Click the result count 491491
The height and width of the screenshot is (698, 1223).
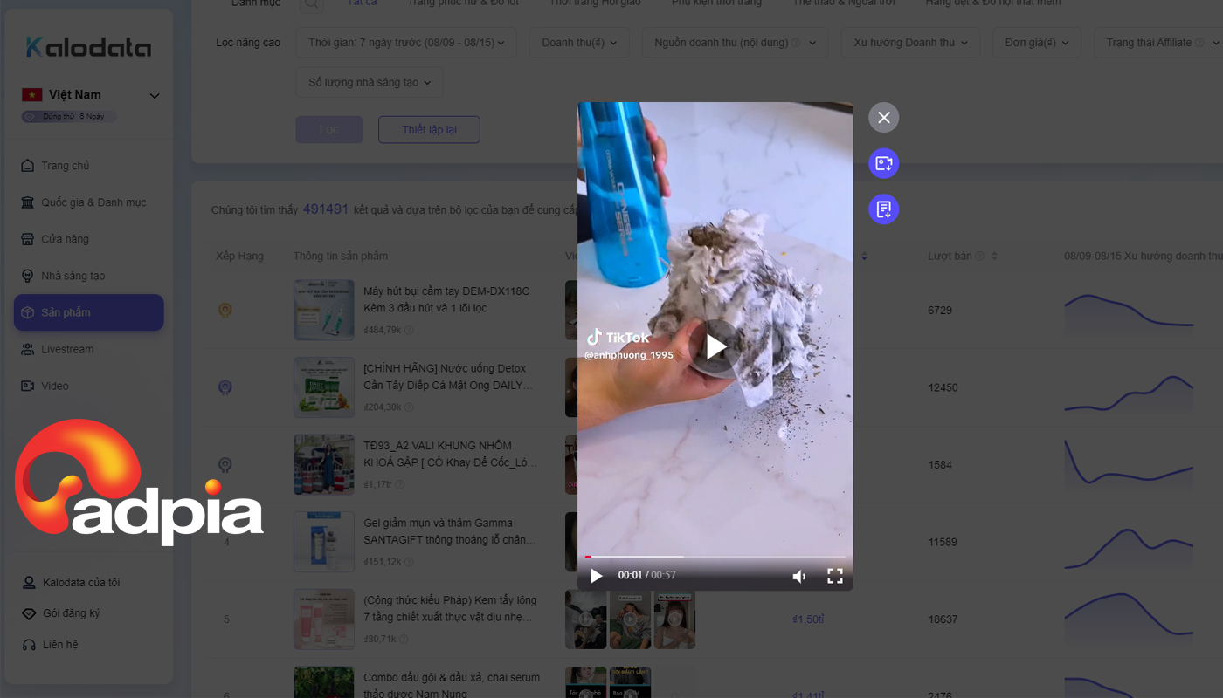coord(326,209)
